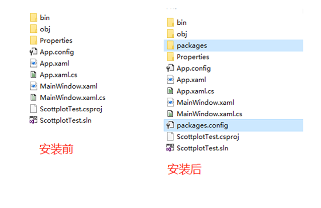Image resolution: width=321 pixels, height=208 pixels.
Task: Select App.xaml.cs filename in left list
Action: pos(59,75)
